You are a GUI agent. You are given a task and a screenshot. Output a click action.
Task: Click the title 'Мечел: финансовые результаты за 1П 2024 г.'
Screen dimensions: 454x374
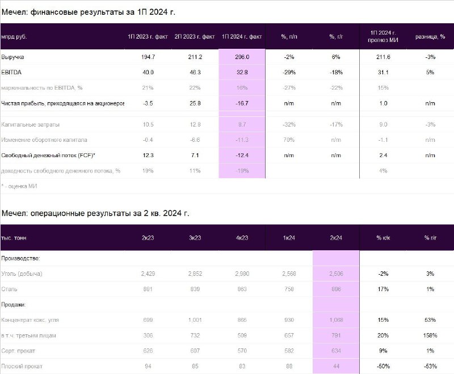(x=89, y=12)
